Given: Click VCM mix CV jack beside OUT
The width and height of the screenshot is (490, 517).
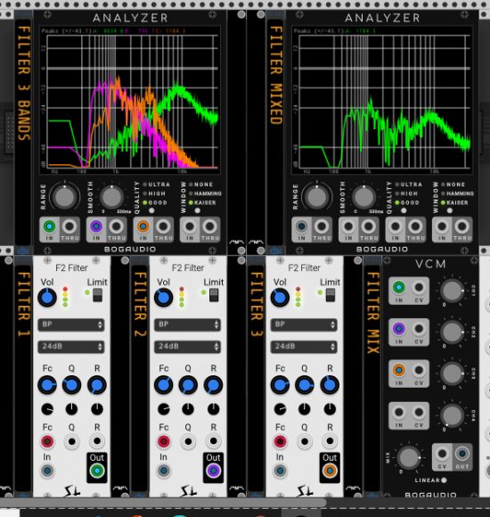Looking at the screenshot, I should [442, 454].
